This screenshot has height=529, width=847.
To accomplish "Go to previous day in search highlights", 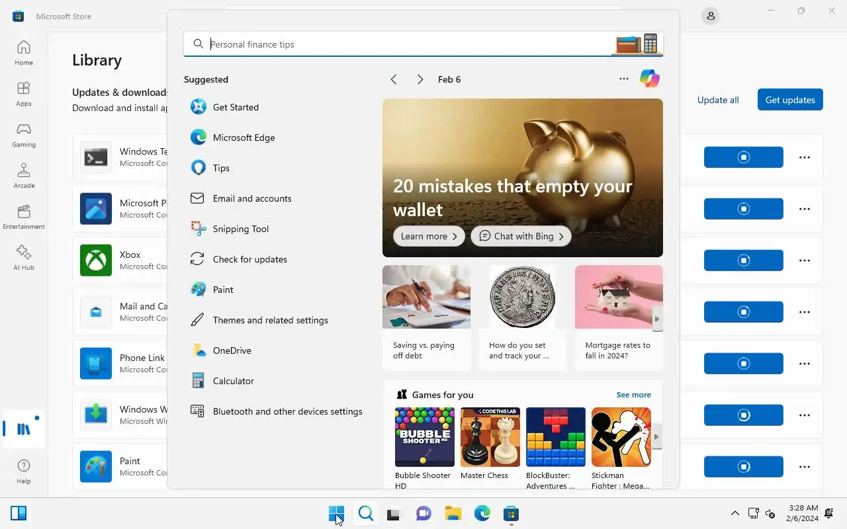I will click(394, 79).
